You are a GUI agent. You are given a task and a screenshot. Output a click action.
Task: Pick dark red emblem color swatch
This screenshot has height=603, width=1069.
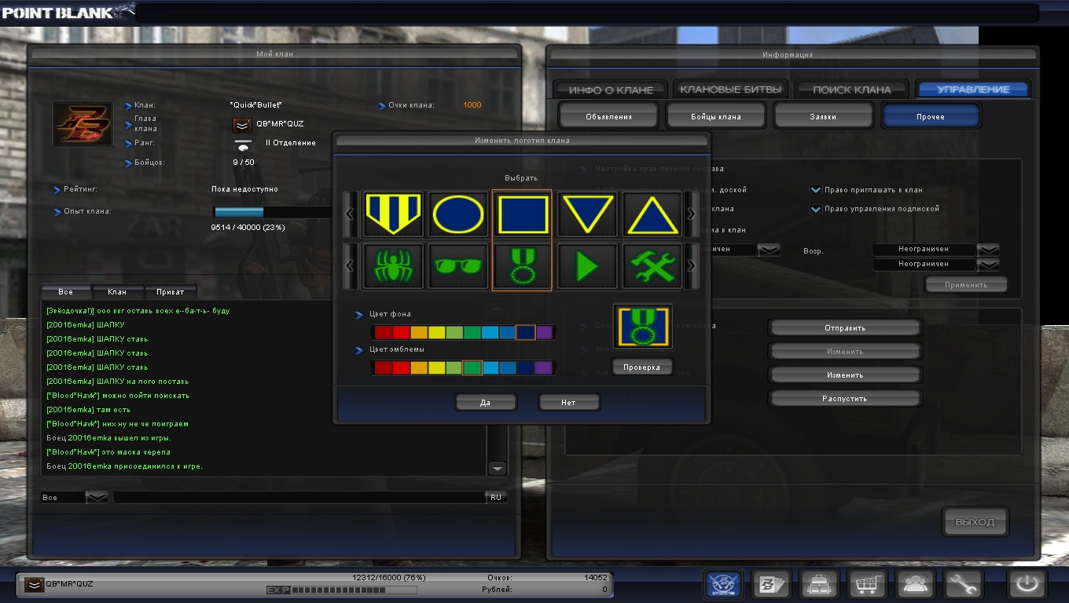[383, 367]
